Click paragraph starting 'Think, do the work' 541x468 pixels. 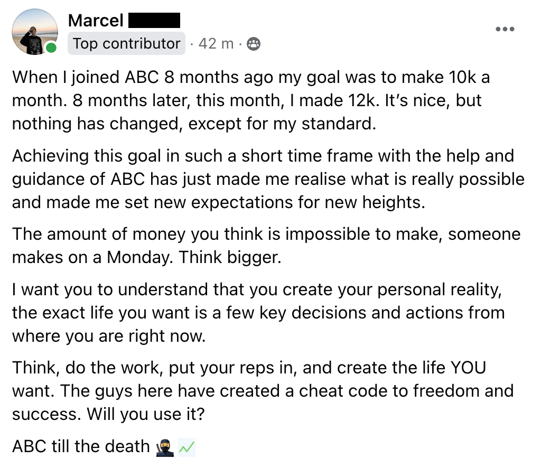[x=263, y=391]
